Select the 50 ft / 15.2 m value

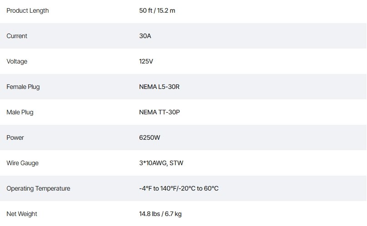click(163, 10)
